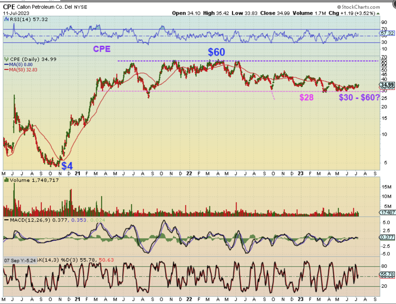396x304 pixels.
Task: Click the 'CPE Callon Petroleum Co. Del' title
Action: pyautogui.click(x=37, y=7)
